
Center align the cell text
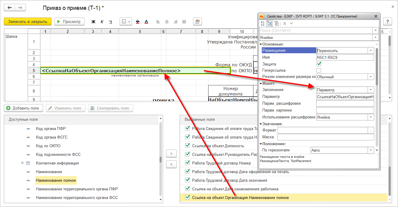(167, 22)
